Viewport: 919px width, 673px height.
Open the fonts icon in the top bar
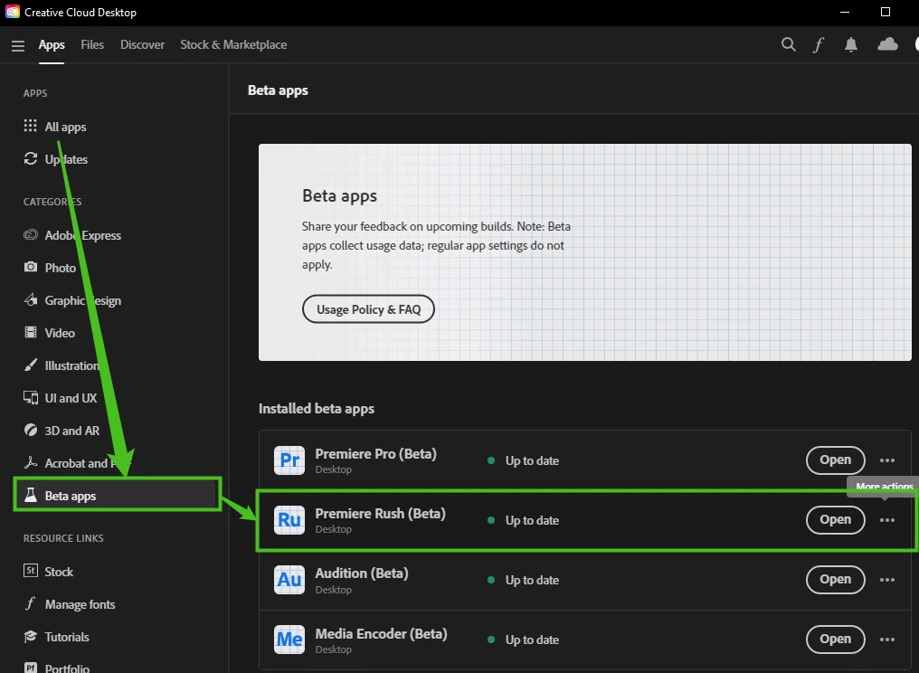819,44
